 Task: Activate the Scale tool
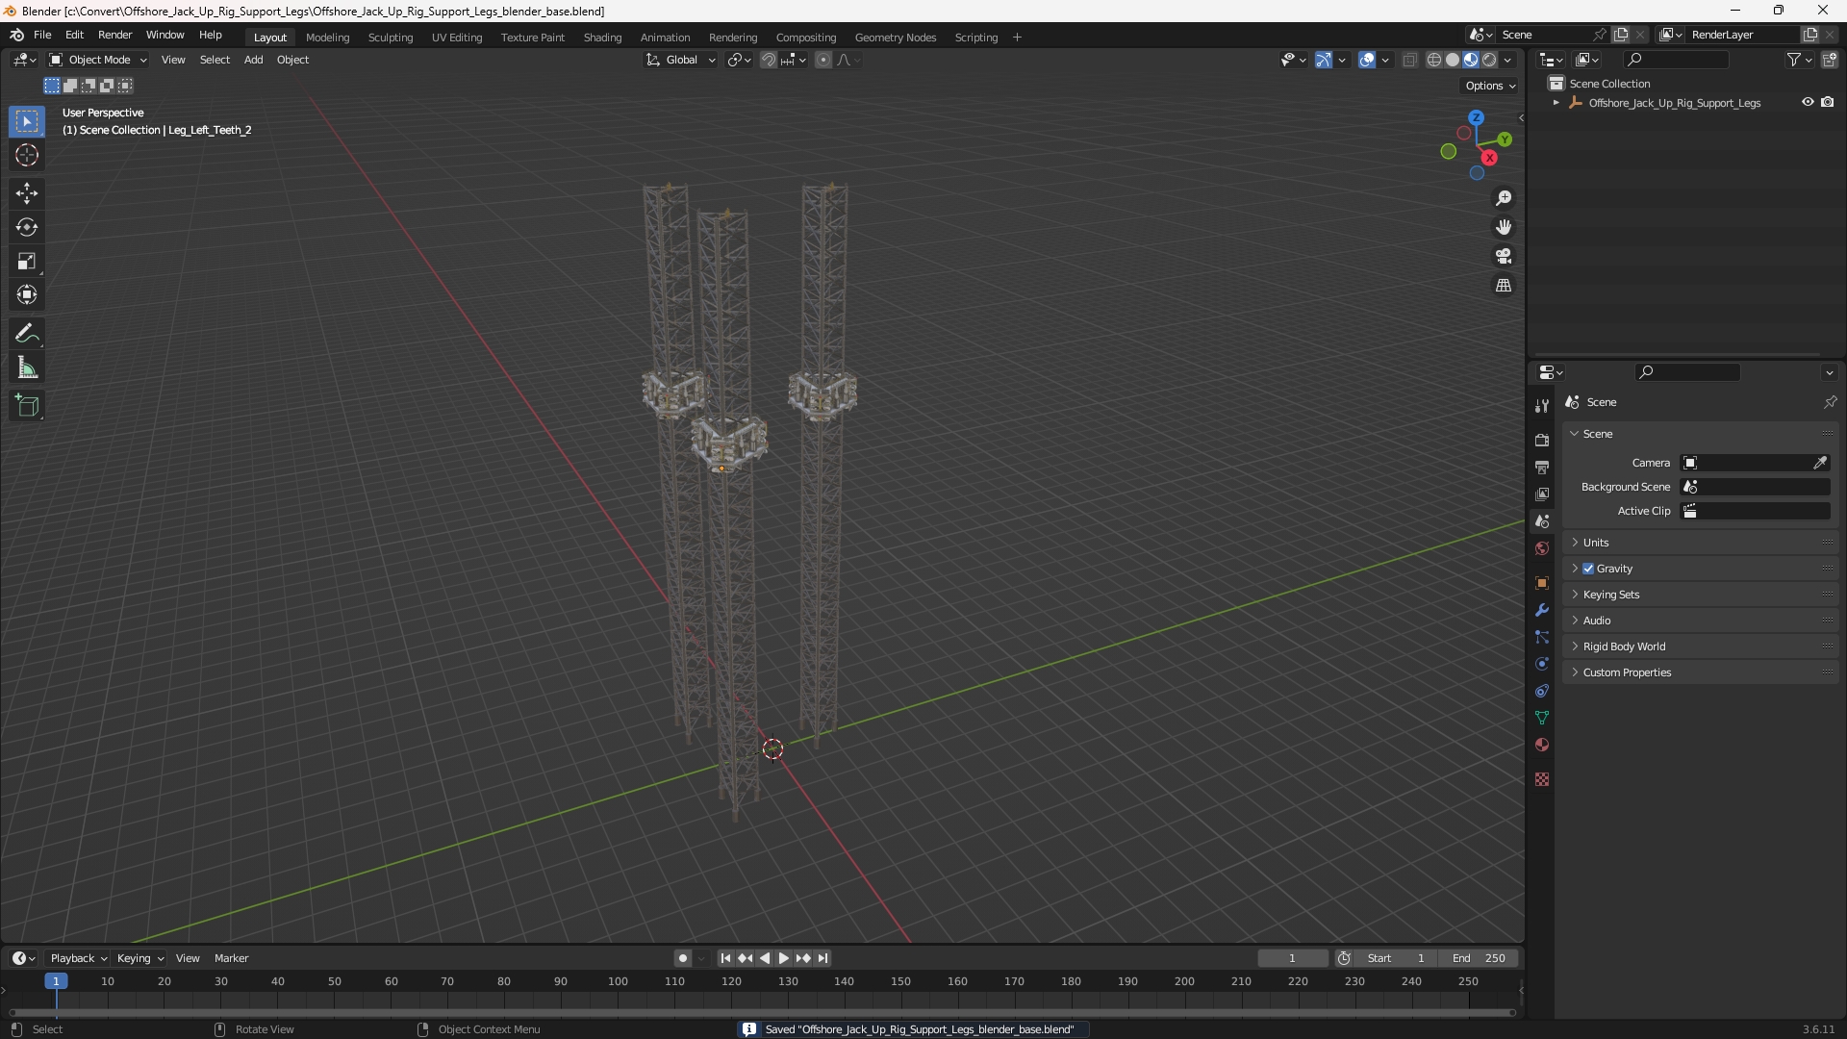click(x=27, y=261)
